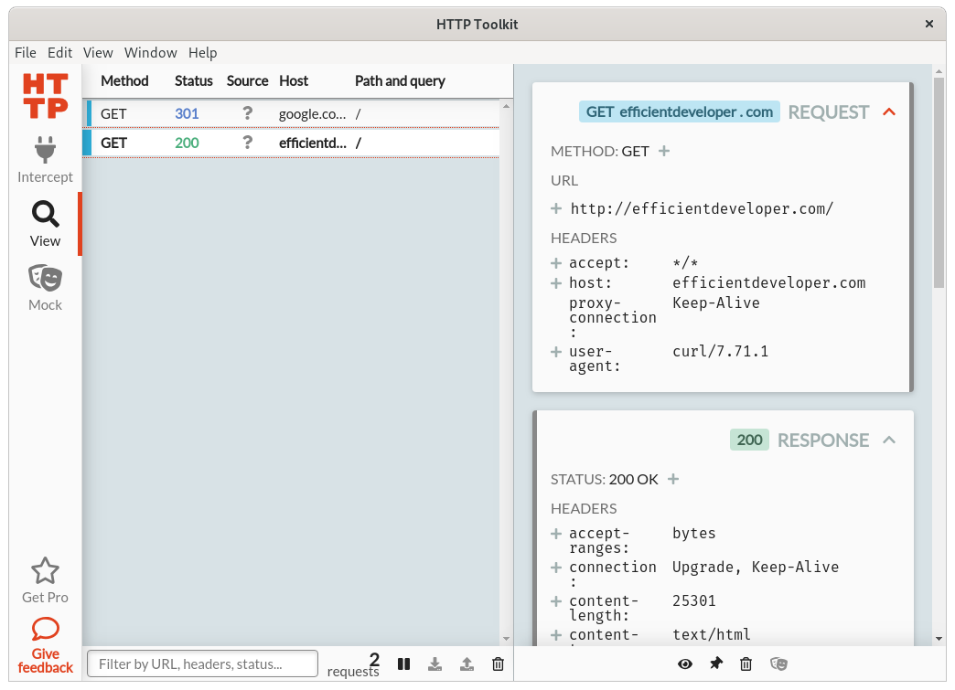Expand the connection response header info

[556, 568]
